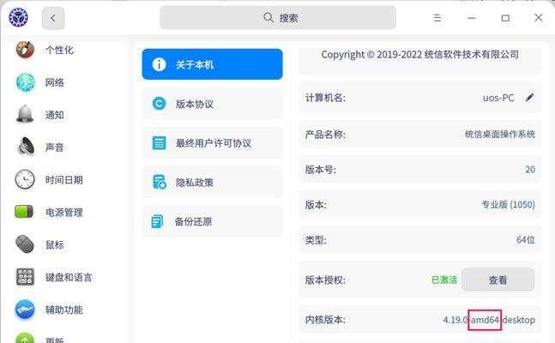
Task: Click the computer name value uos-PC
Action: point(498,98)
